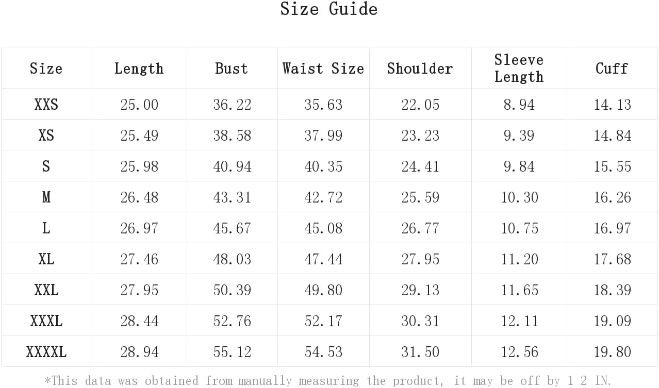Select waist size value 49.80 for XXL

[x=323, y=290]
